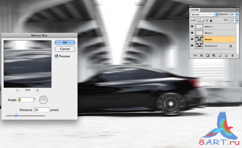The image size is (242, 148).
Task: Lock image pixels with brush icon
Action: pos(203,20)
